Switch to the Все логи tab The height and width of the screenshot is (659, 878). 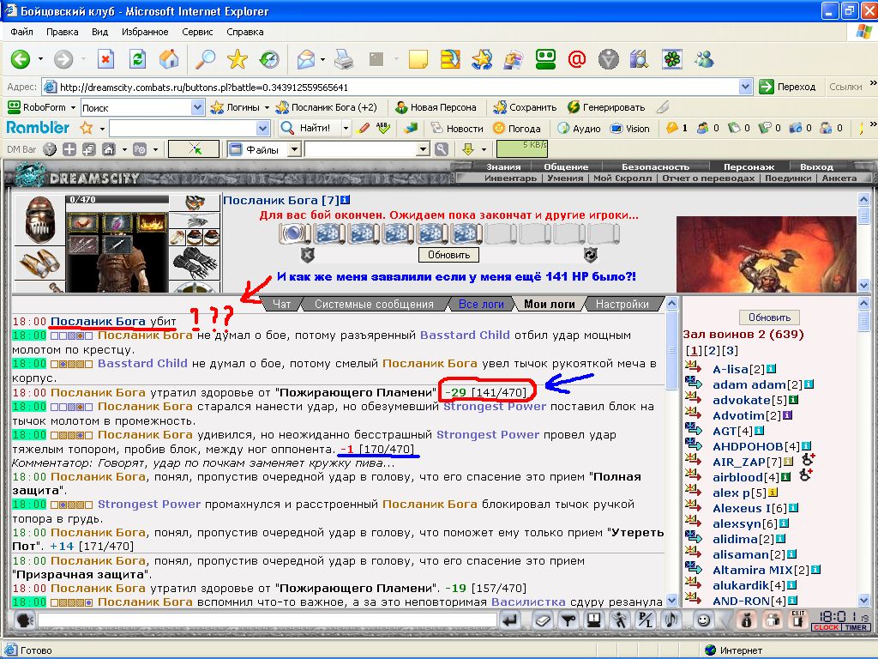point(481,304)
